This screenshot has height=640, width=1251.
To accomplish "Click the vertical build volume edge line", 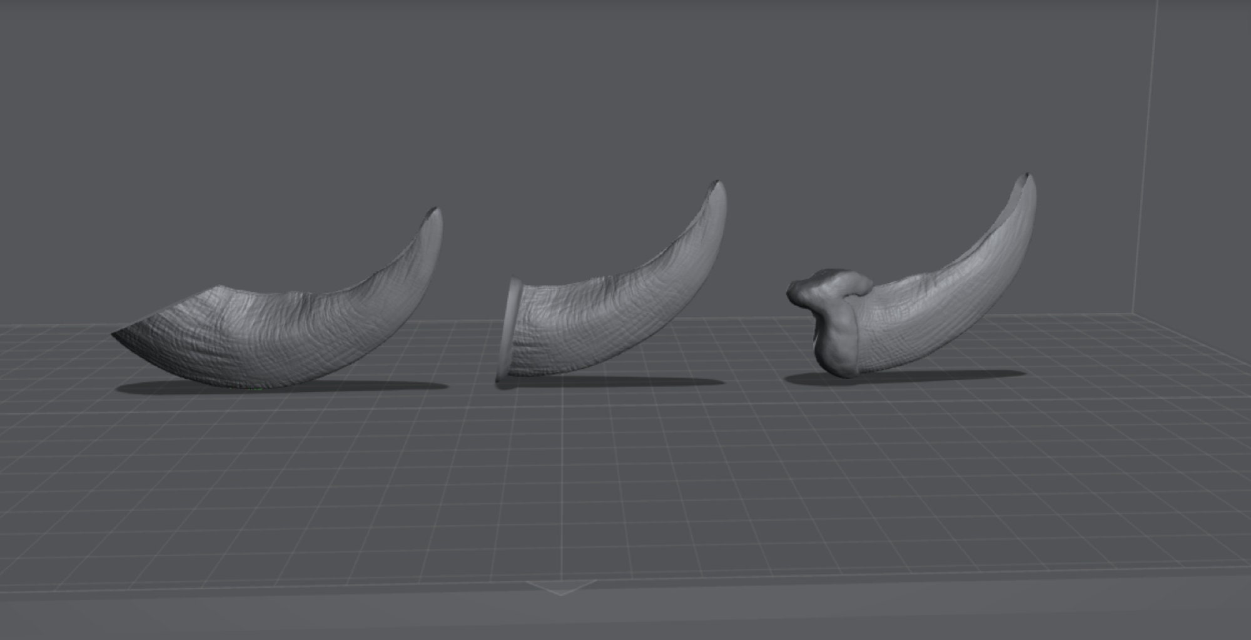I will 1145,156.
